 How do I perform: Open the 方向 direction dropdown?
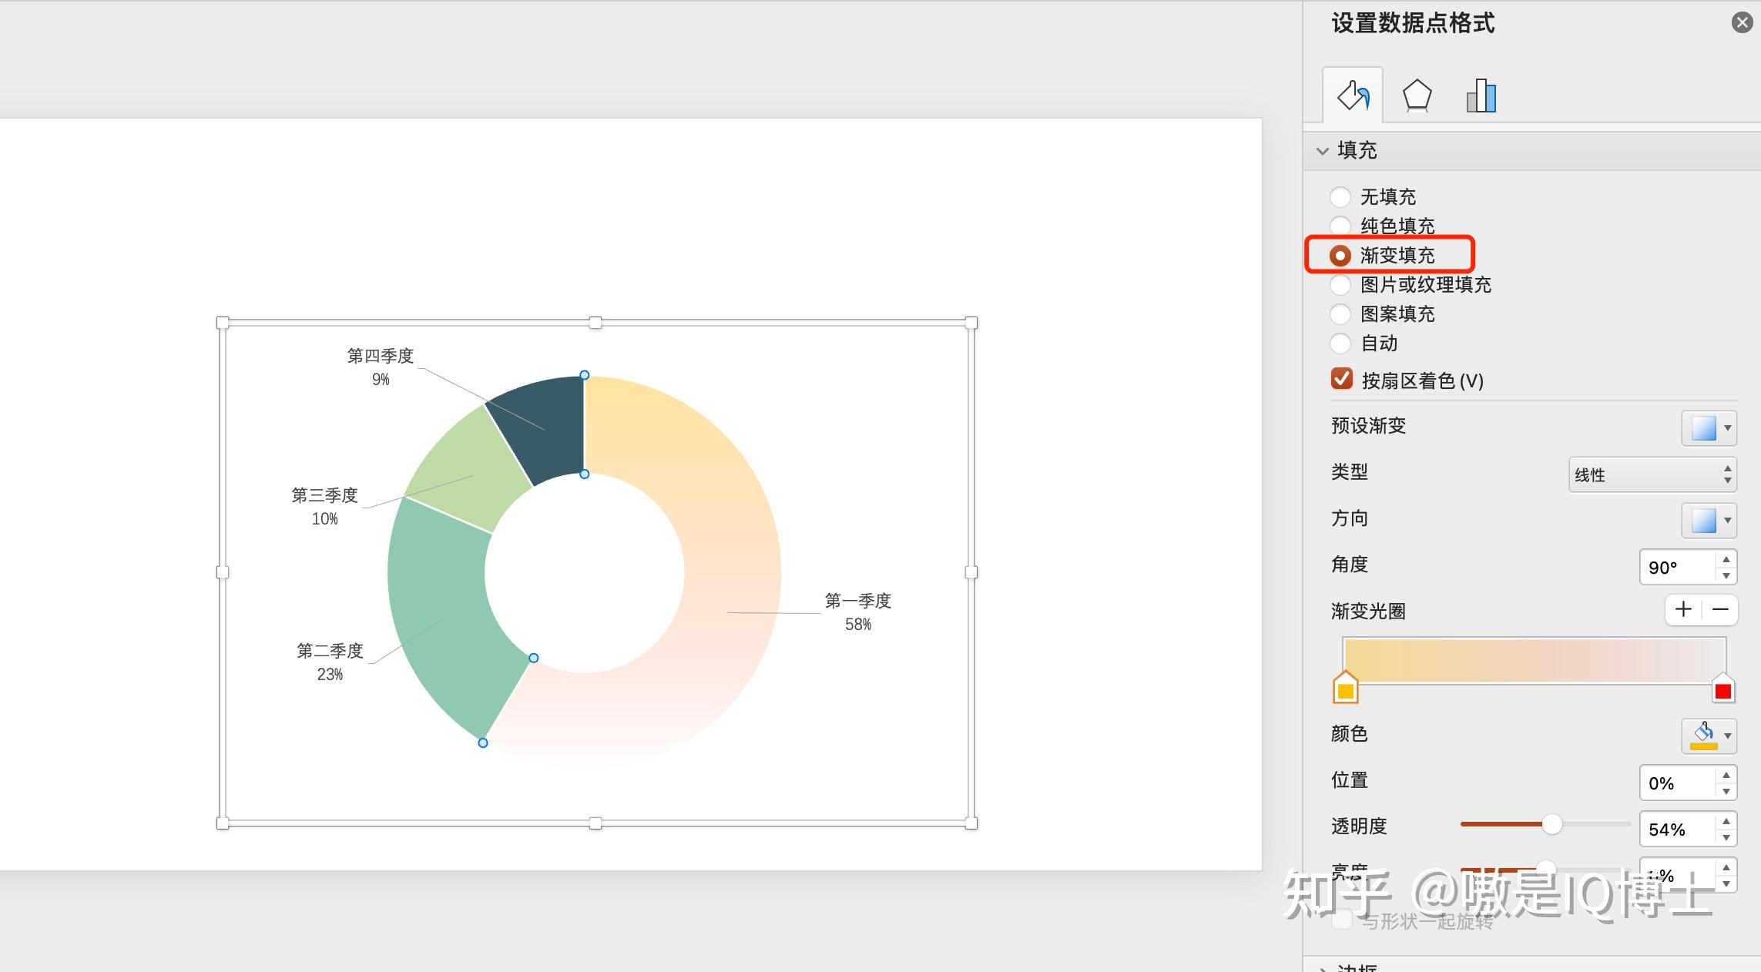pyautogui.click(x=1709, y=521)
